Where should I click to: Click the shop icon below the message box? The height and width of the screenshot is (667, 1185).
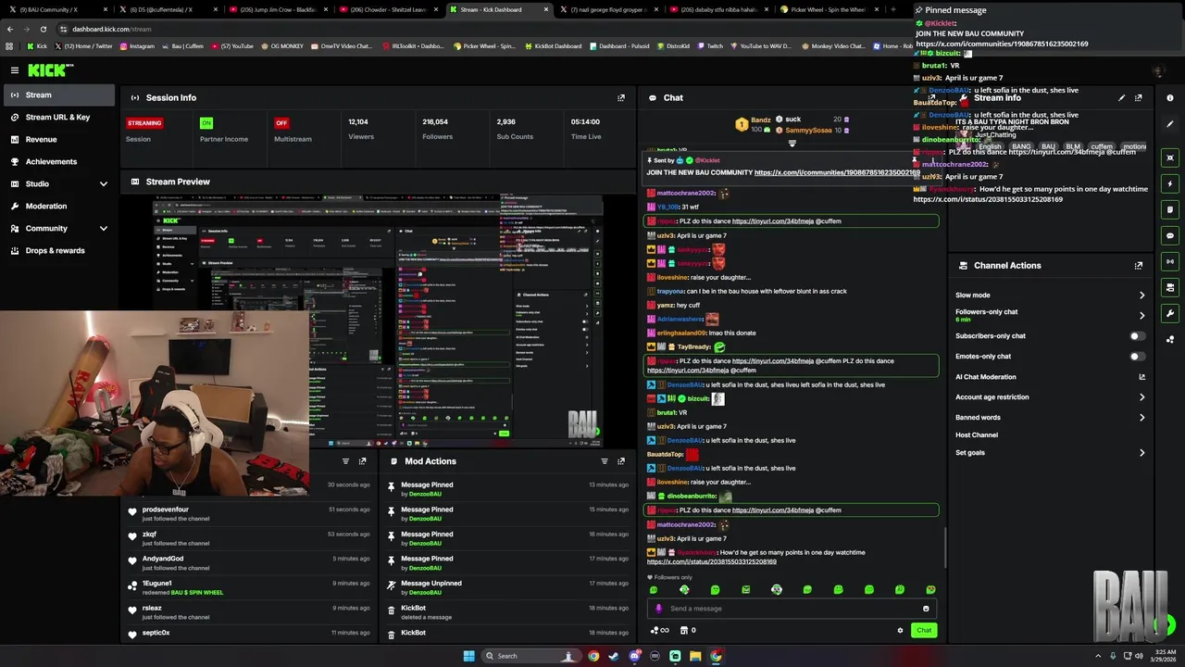(x=684, y=630)
